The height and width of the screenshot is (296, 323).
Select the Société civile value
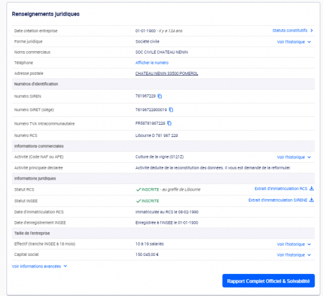tap(147, 41)
